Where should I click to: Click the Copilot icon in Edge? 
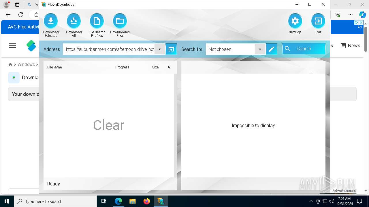362,15
